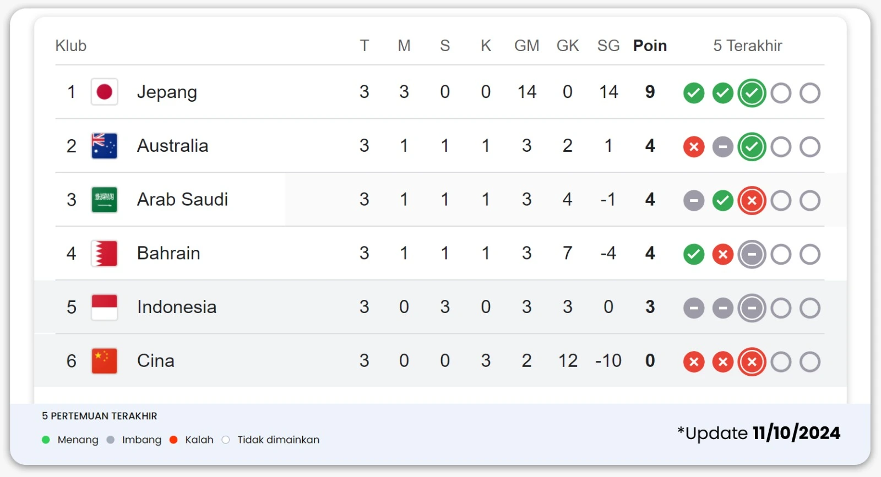Click Cina's highlighted latest loss icon
This screenshot has width=881, height=477.
752,362
